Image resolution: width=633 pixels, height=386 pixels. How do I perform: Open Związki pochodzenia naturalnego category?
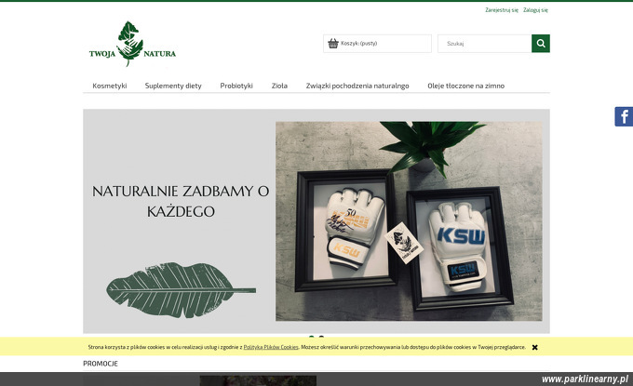click(357, 86)
